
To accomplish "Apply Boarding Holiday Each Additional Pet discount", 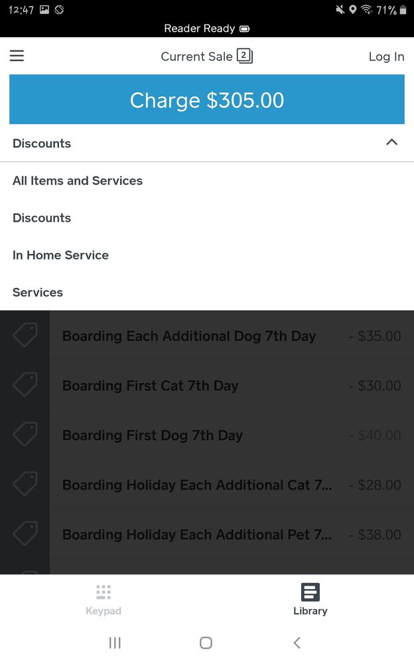I will click(197, 535).
